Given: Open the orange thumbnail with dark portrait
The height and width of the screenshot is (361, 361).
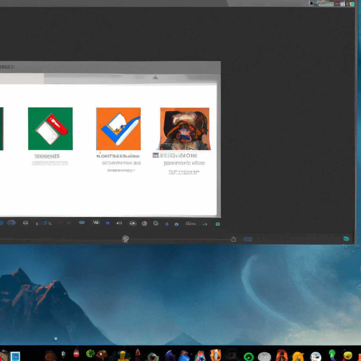Looking at the screenshot, I should pos(185,129).
